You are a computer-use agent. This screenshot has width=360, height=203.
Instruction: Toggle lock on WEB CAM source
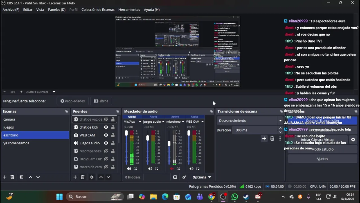113,135
